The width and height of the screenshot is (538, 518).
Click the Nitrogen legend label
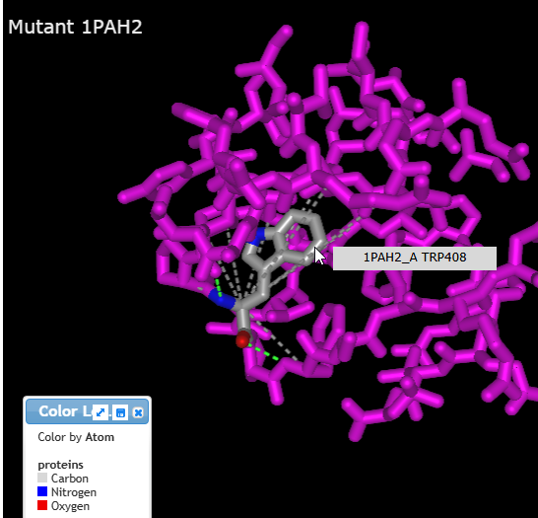(74, 492)
